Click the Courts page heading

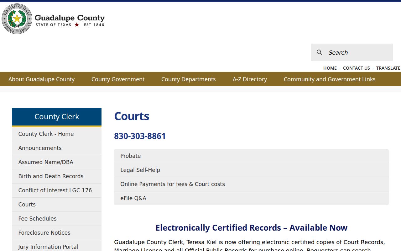[x=132, y=116]
